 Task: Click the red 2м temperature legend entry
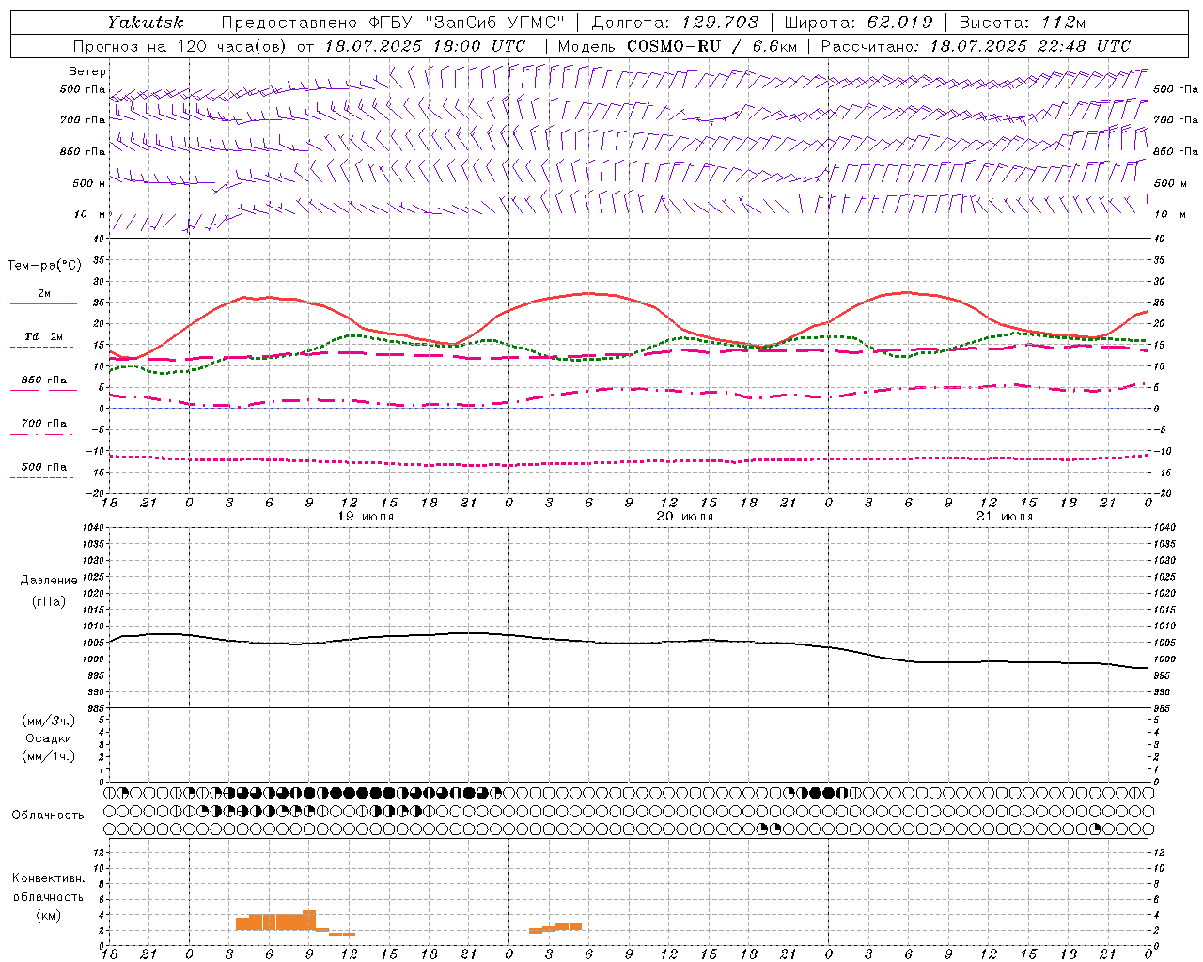point(43,297)
